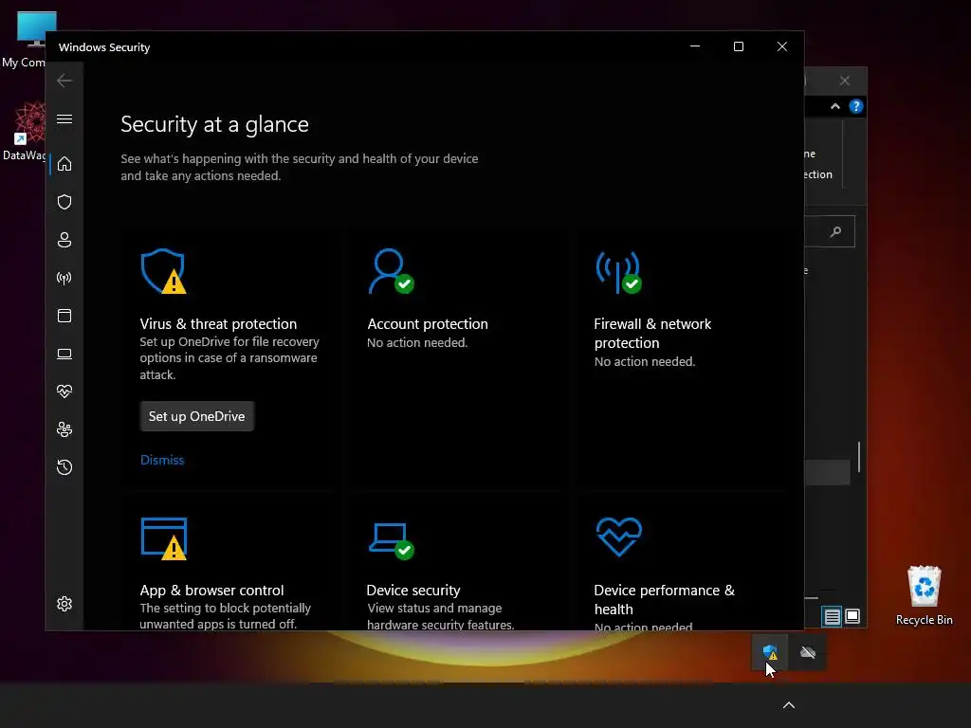
Task: Click 'No action needed.' under Account protection
Action: 417,342
